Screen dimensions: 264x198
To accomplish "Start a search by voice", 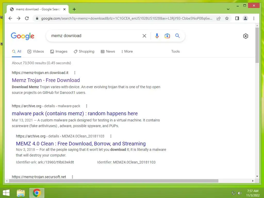I will [157, 36].
